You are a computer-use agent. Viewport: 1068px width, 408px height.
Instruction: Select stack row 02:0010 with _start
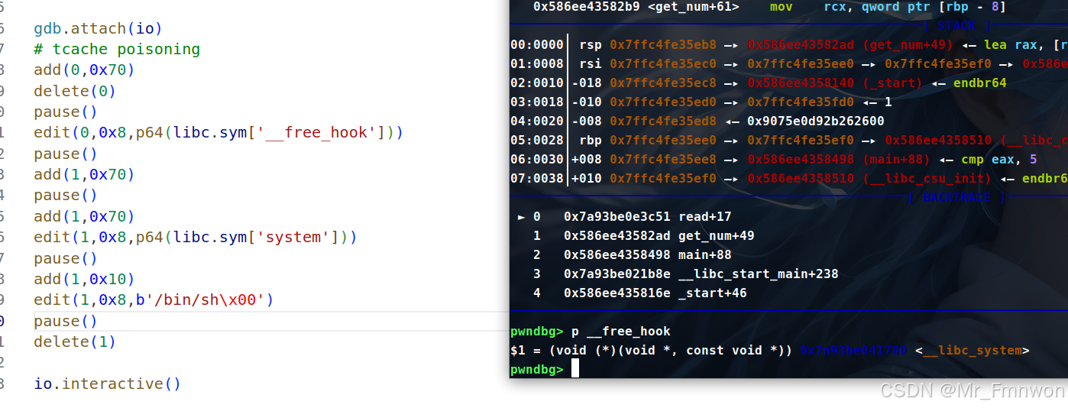759,83
